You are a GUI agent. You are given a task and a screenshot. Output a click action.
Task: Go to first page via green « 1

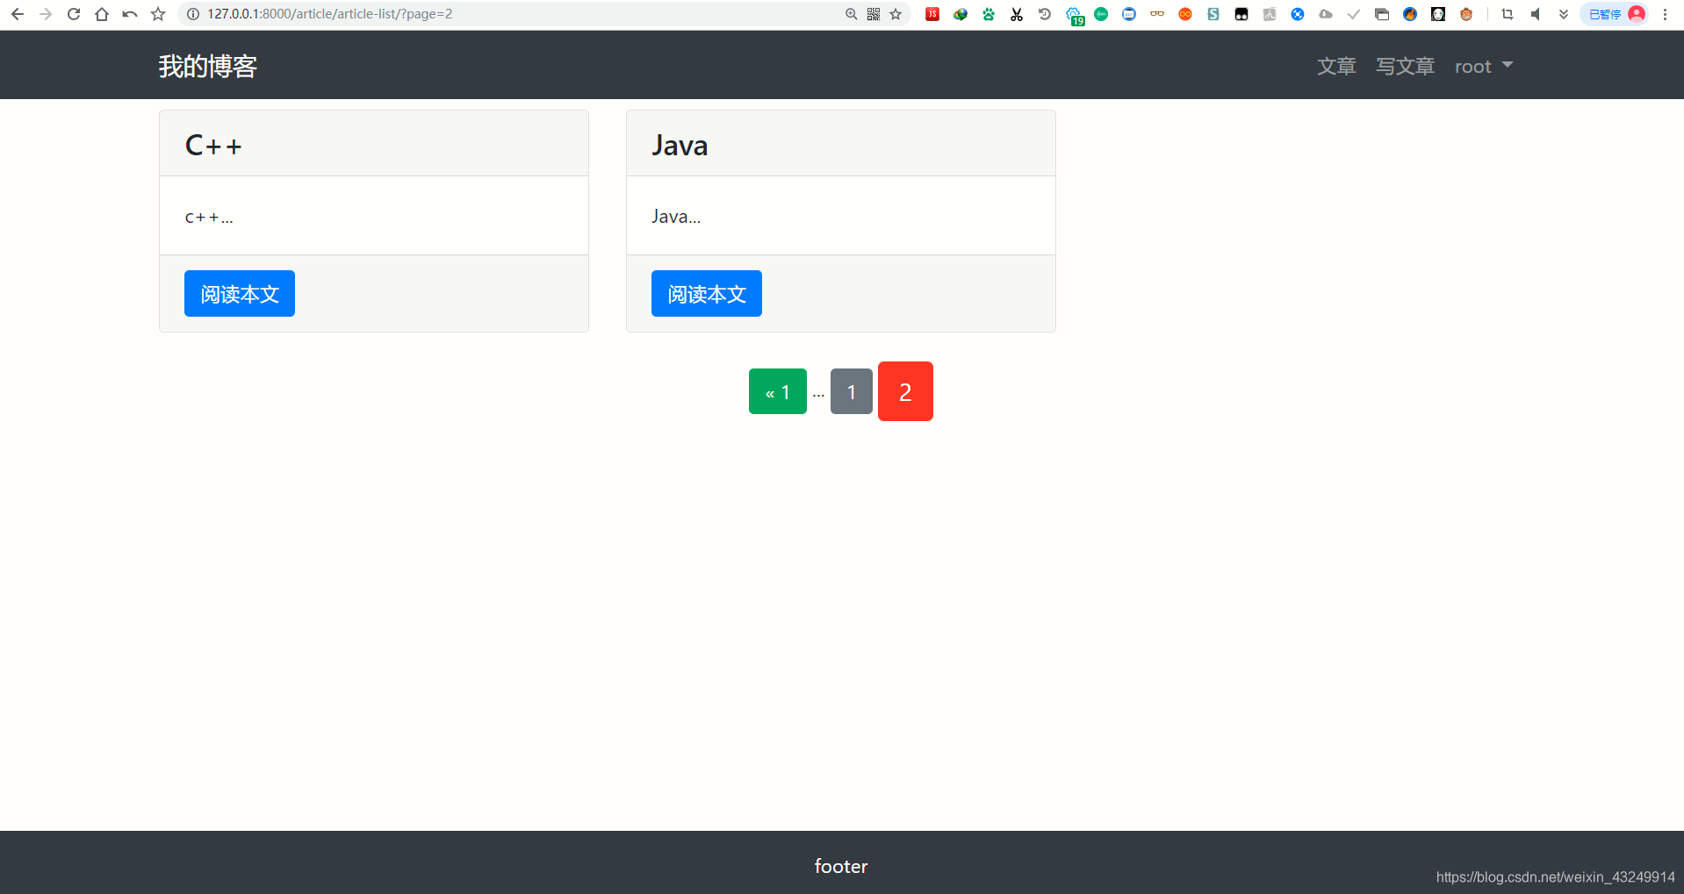pos(778,391)
